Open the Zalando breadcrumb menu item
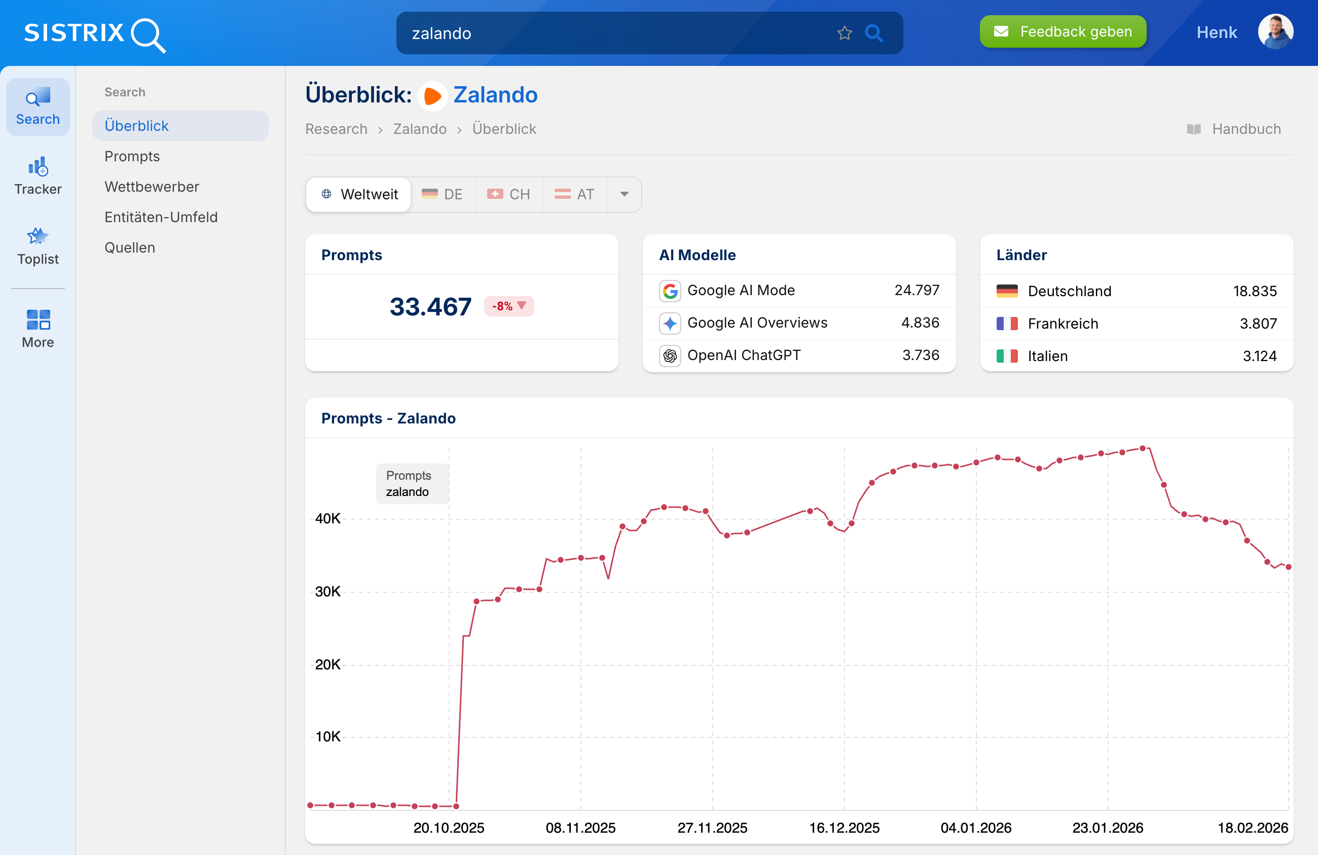The width and height of the screenshot is (1318, 855). (x=420, y=129)
